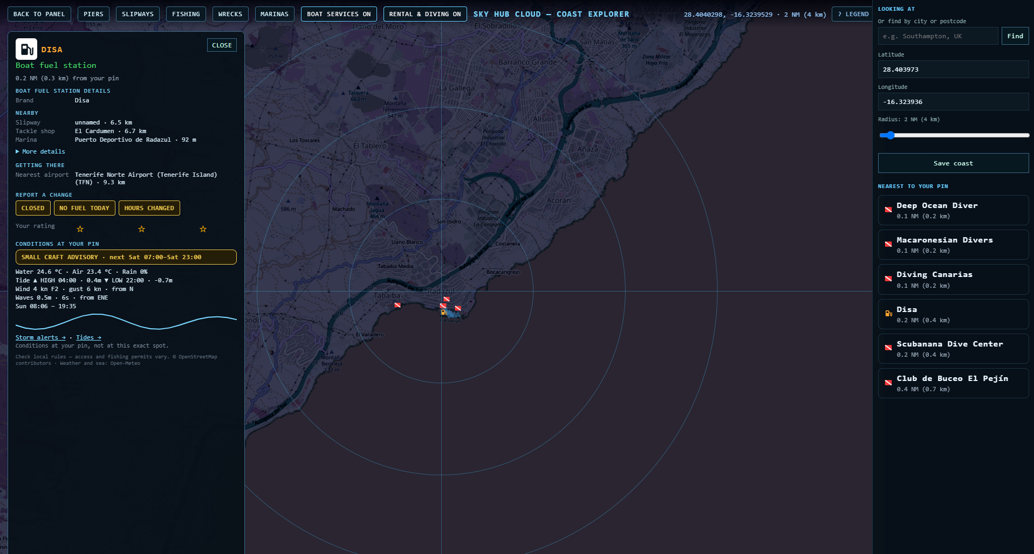The image size is (1034, 554).
Task: Open the Legend panel
Action: [853, 14]
